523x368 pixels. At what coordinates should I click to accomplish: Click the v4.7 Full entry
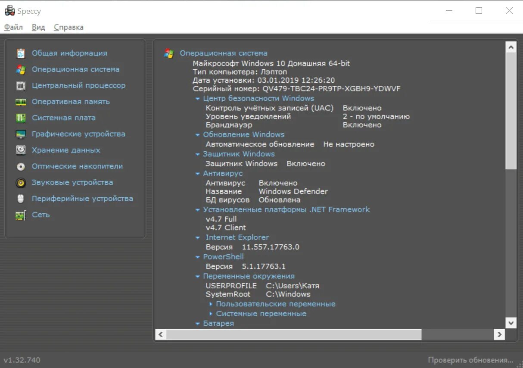click(x=221, y=219)
